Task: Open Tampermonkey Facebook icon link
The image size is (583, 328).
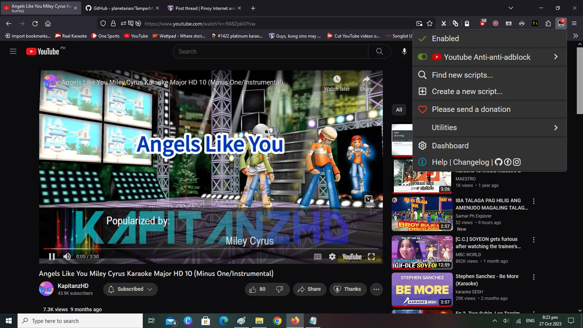Action: pyautogui.click(x=508, y=162)
